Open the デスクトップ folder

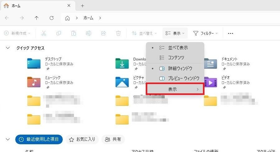[34, 63]
